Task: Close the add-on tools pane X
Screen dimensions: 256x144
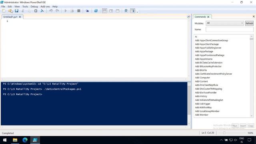Action: pos(254,16)
